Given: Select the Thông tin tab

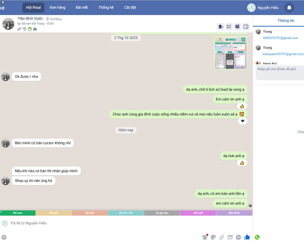Looking at the screenshot, I should tap(286, 21).
